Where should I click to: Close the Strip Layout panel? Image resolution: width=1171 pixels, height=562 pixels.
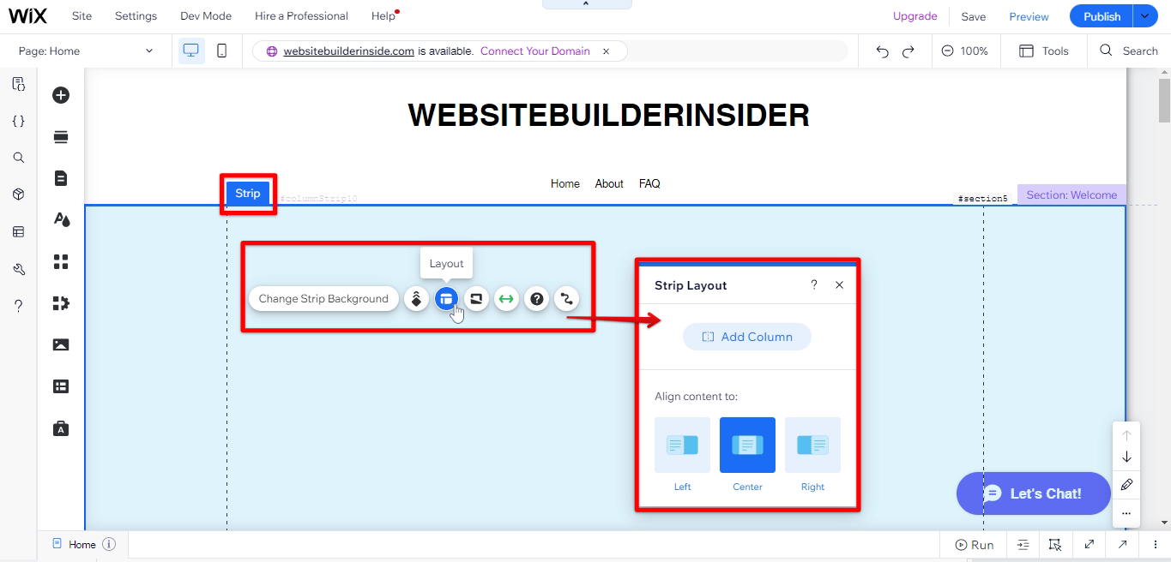840,285
